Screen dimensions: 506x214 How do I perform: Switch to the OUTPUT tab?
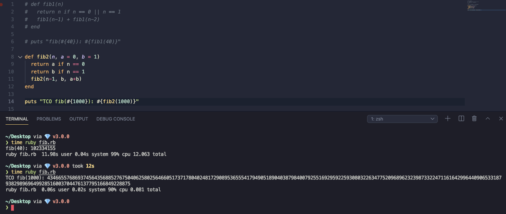point(79,119)
